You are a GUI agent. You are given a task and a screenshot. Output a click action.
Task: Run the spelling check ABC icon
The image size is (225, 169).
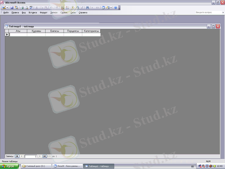point(31,8)
